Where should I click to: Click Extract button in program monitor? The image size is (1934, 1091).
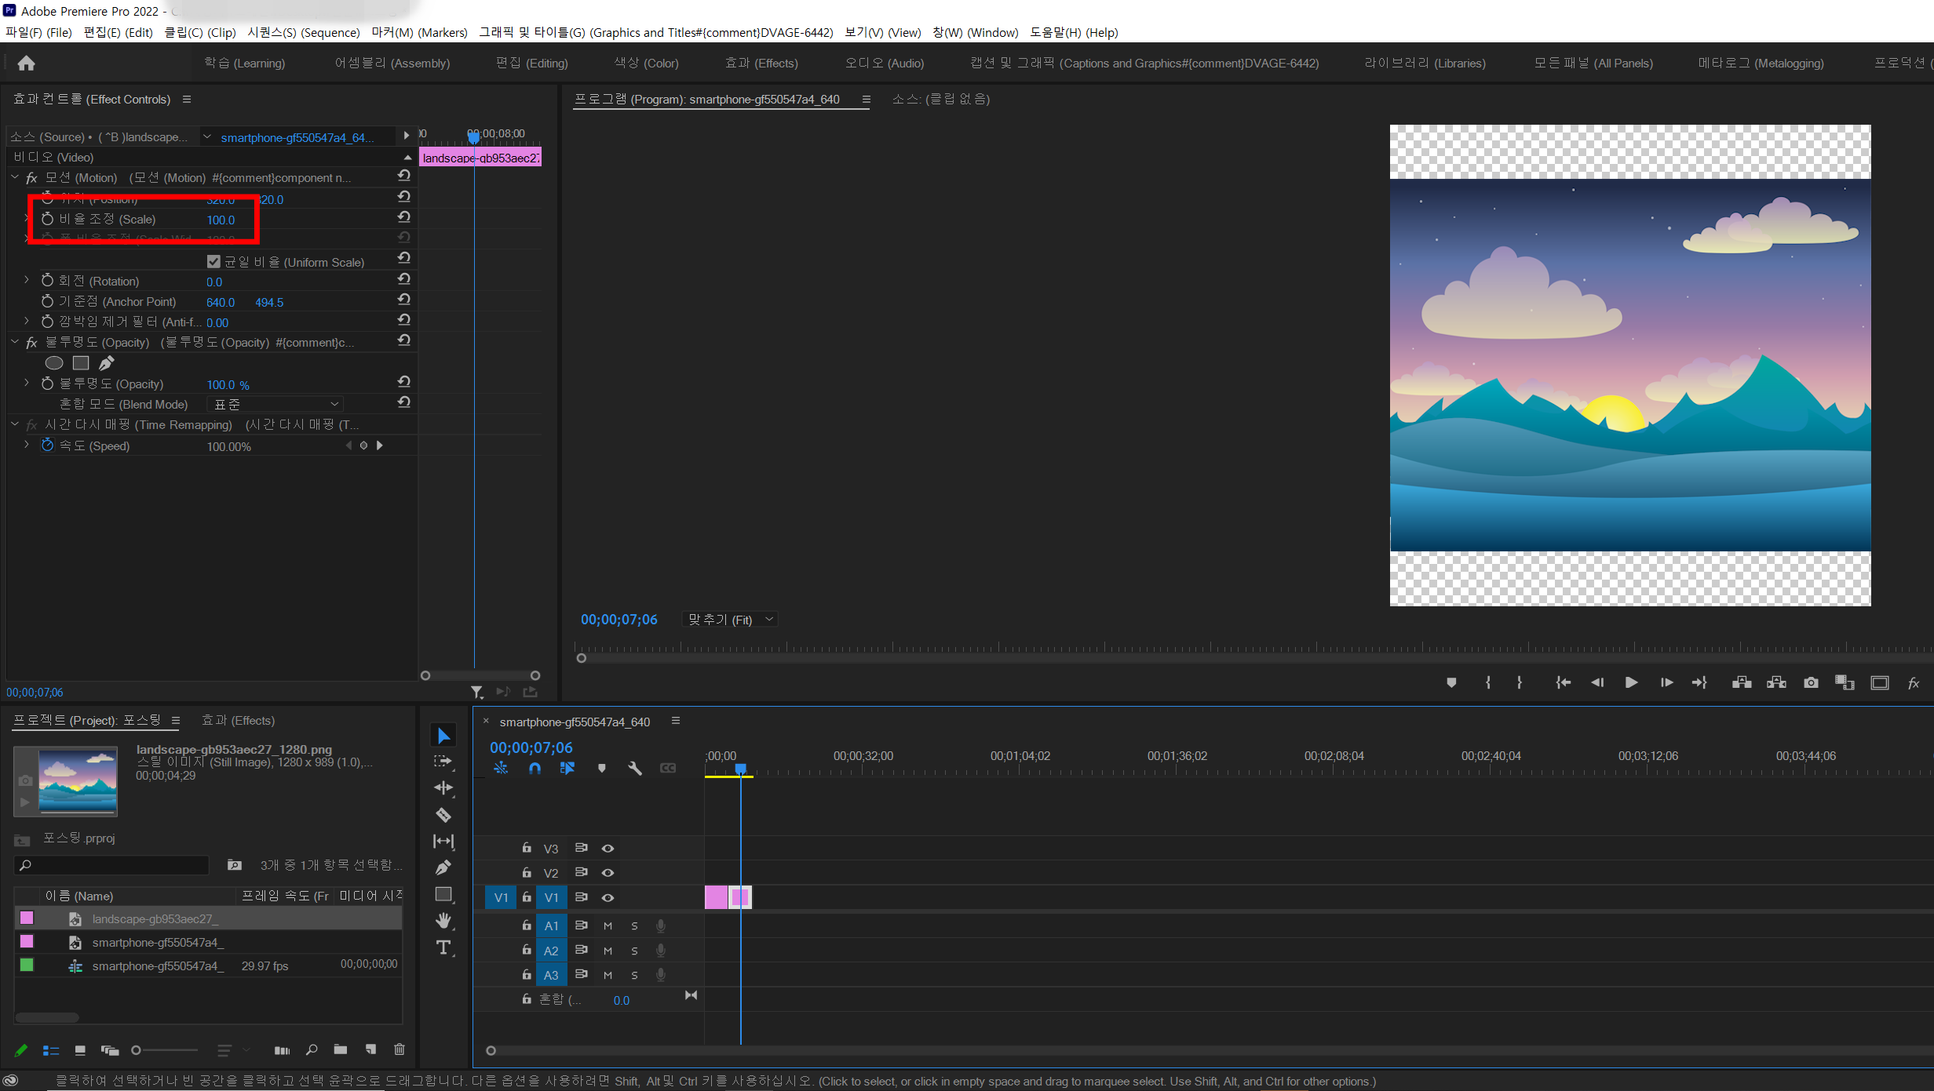click(1776, 682)
